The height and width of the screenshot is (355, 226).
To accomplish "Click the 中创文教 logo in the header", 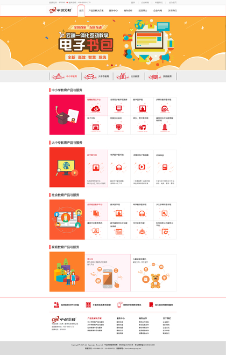I will [61, 10].
